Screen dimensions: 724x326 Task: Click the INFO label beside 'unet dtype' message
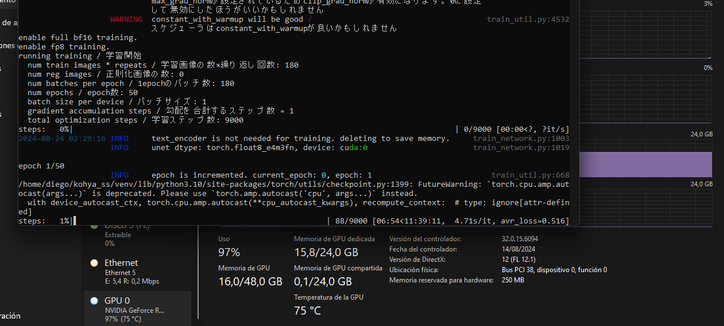pyautogui.click(x=119, y=148)
